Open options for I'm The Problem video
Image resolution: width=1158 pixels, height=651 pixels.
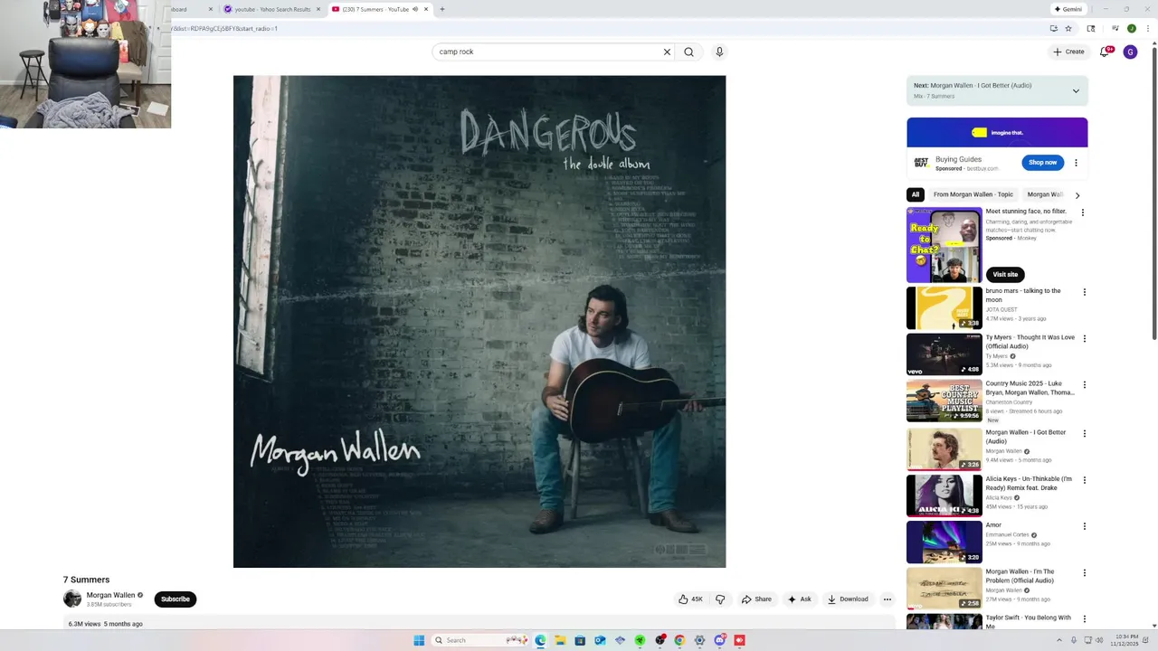point(1084,573)
